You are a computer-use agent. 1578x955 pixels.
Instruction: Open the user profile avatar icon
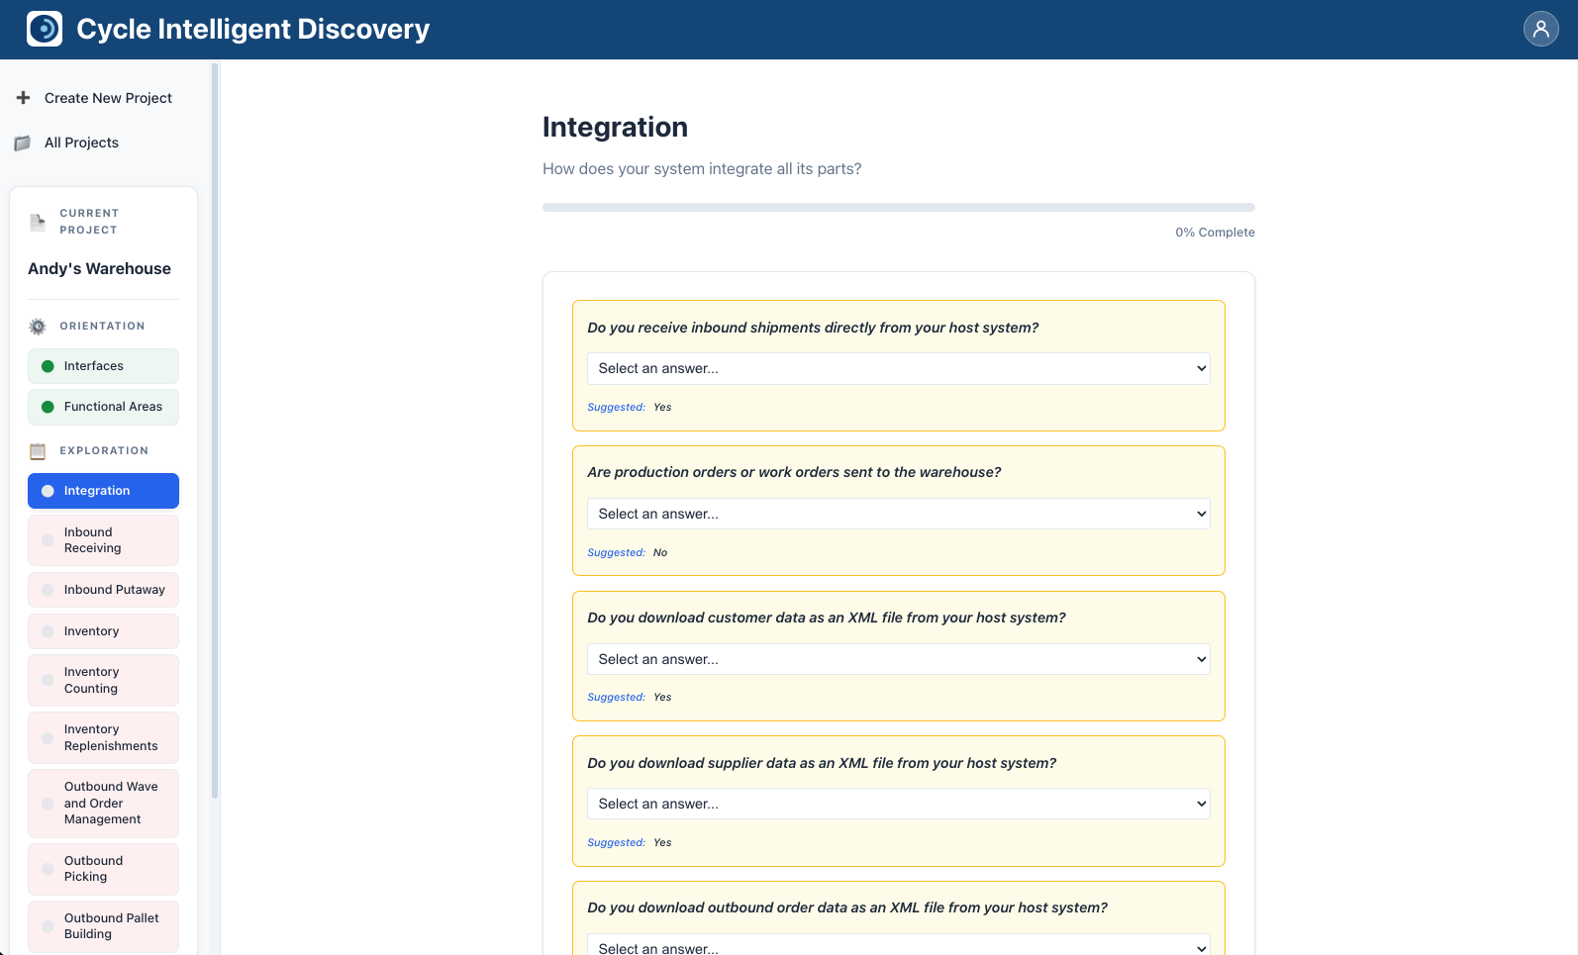pyautogui.click(x=1540, y=29)
